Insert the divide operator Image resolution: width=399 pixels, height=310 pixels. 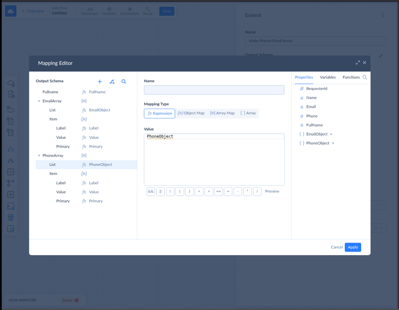(x=257, y=192)
